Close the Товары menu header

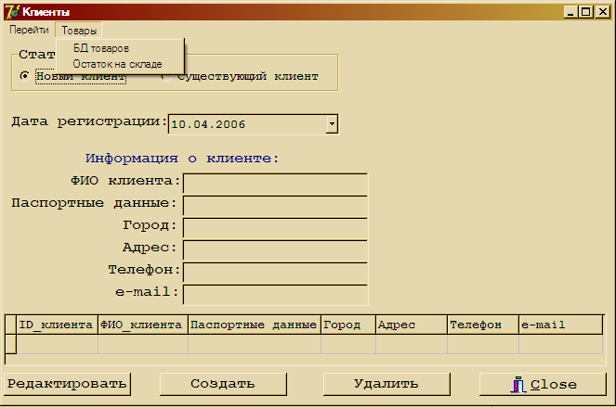pos(79,31)
